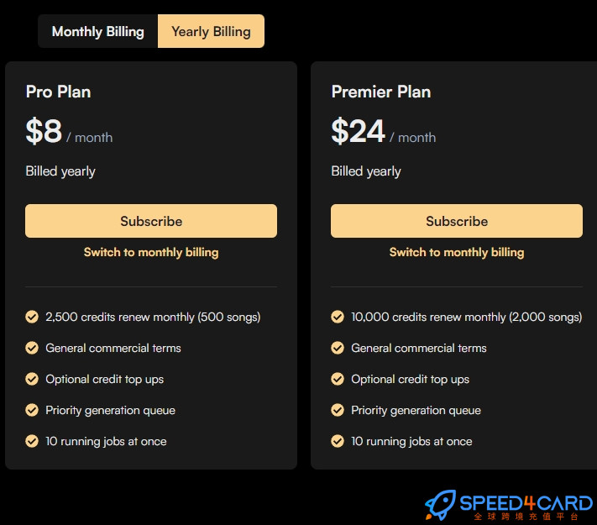Click the SPEED4CARD watermark text

(x=526, y=503)
